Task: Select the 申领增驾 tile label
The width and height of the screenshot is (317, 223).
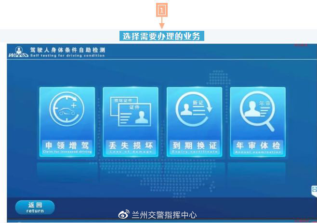Action: pos(66,145)
